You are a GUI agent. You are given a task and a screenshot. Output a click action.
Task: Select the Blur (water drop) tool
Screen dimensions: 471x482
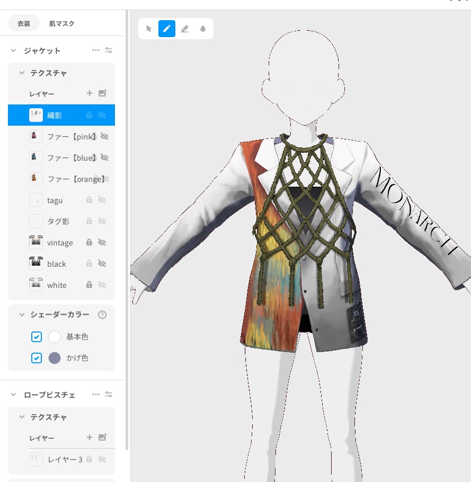(203, 29)
